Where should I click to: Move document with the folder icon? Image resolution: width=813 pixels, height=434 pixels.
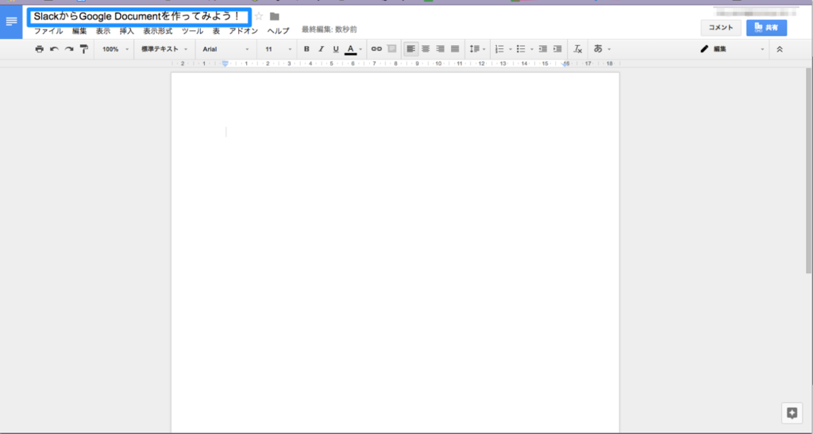click(x=275, y=17)
